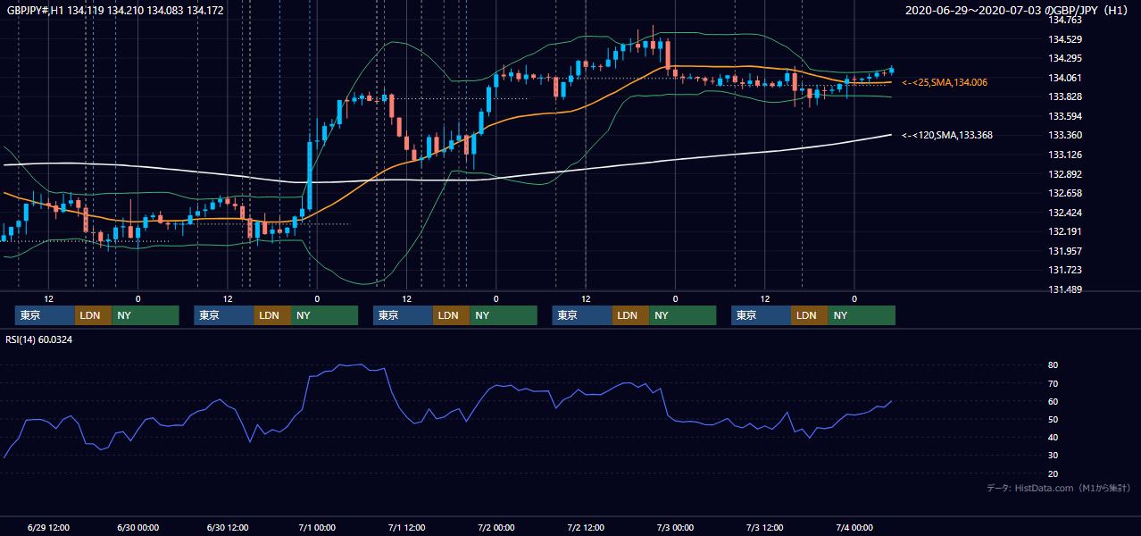
Task: Click the leftmost LDN session block
Action: click(93, 315)
